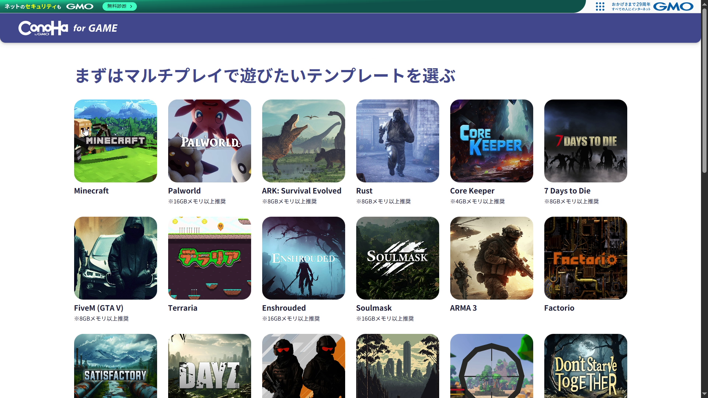Choose the Palworld game image

(x=209, y=141)
